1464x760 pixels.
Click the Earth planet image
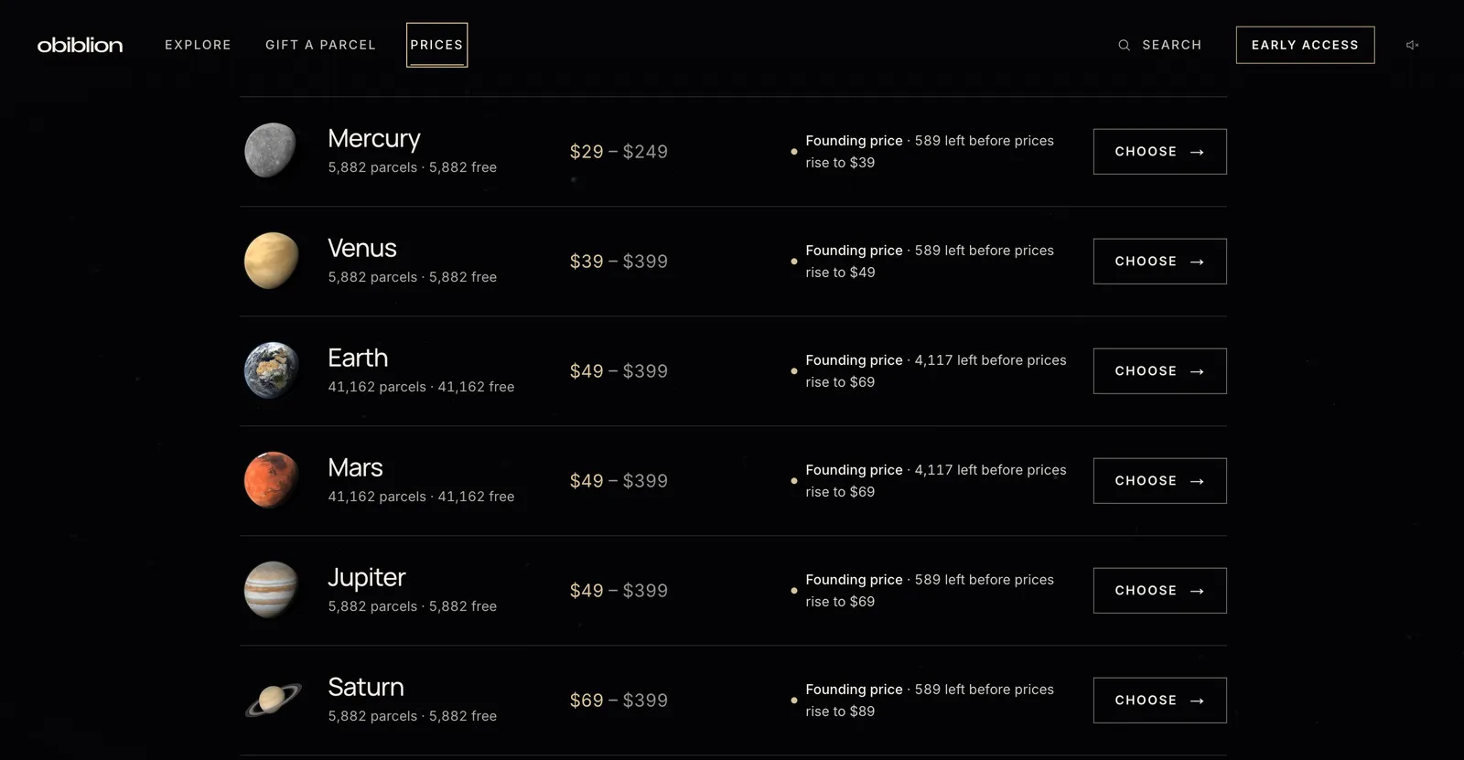click(271, 370)
